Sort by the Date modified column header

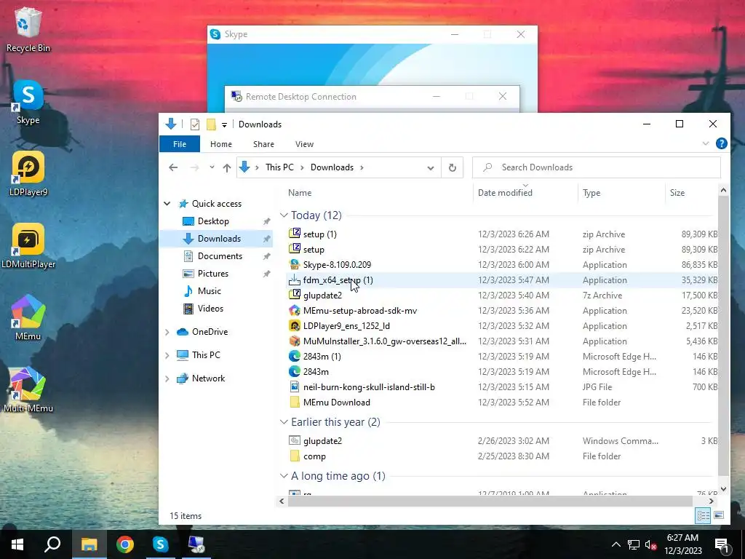click(505, 192)
